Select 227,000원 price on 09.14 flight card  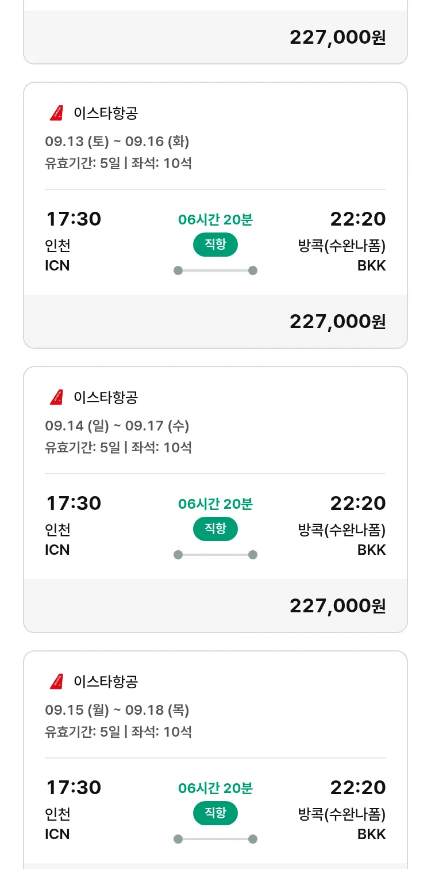[337, 606]
